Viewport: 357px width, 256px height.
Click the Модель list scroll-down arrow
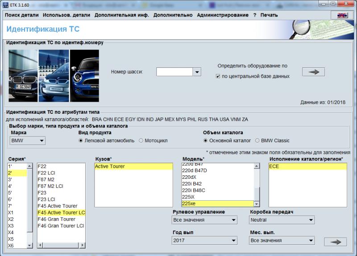tap(257, 204)
